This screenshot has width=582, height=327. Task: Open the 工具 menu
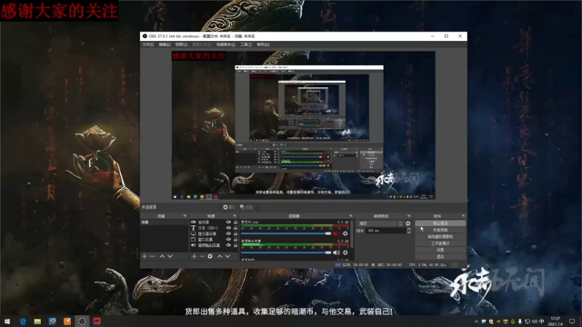(246, 45)
